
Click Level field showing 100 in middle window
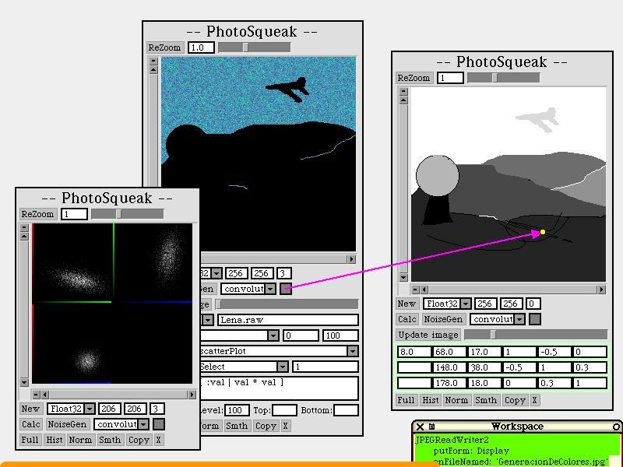click(238, 410)
